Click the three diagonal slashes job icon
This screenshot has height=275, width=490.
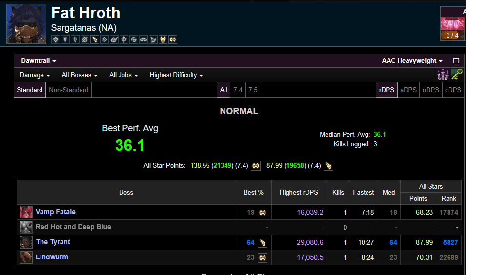coord(104,39)
